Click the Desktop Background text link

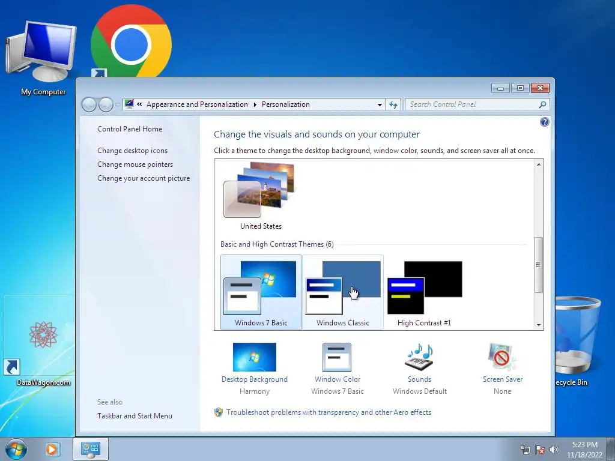[x=255, y=379]
